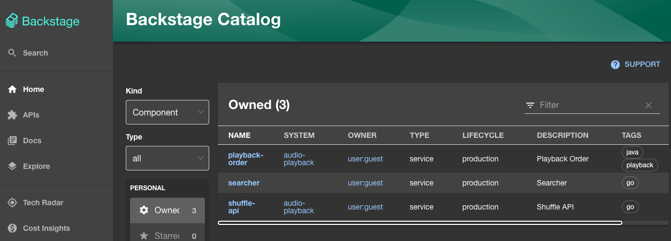The width and height of the screenshot is (671, 241).
Task: Sort by the NAME column header
Action: pyautogui.click(x=239, y=135)
